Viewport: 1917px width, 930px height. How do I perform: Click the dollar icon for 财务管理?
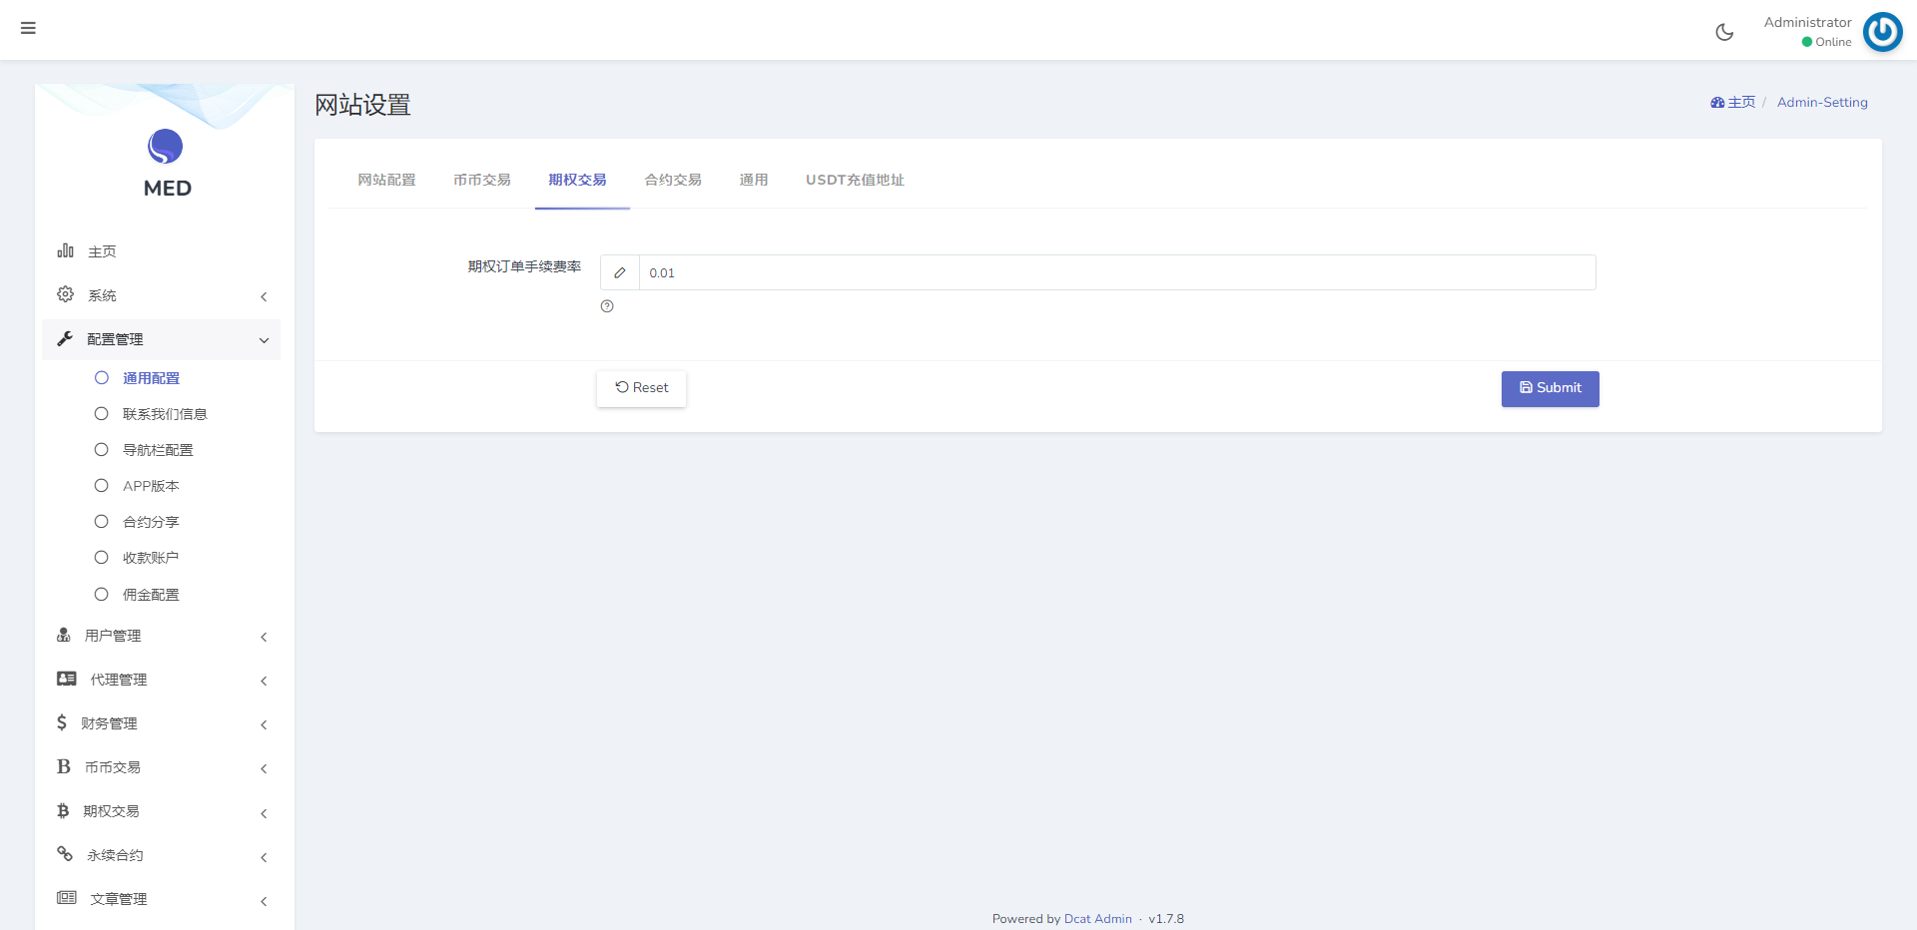pos(62,722)
